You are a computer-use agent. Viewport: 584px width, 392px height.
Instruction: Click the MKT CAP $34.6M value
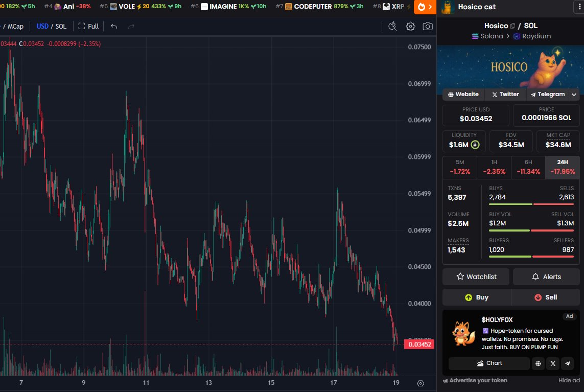tap(558, 145)
